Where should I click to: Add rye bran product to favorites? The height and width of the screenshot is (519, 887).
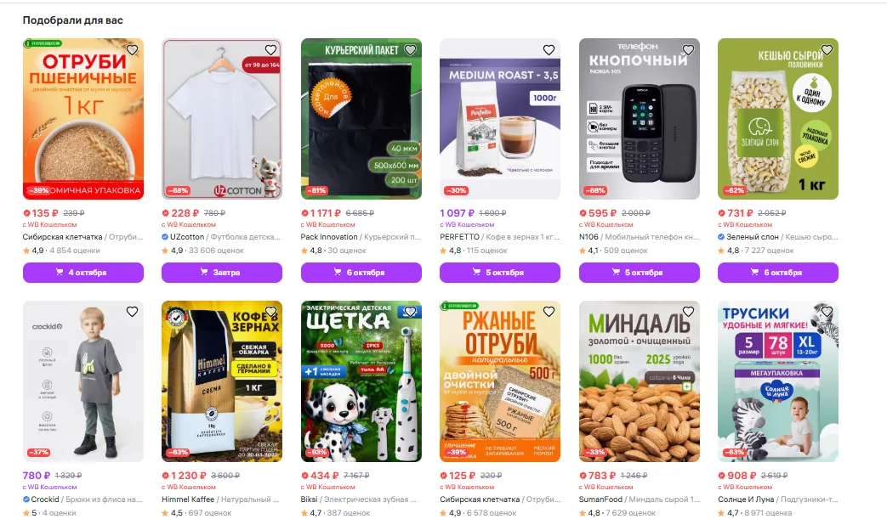(x=549, y=312)
